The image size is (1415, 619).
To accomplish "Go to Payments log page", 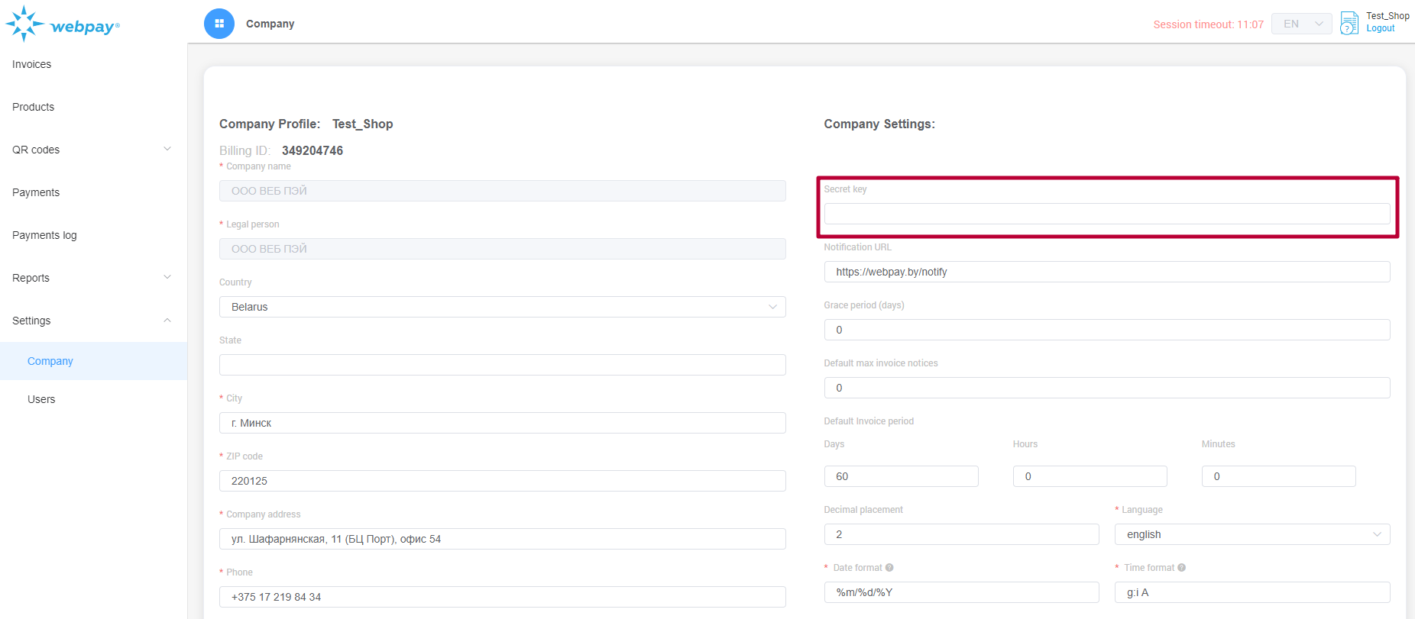I will tap(44, 235).
